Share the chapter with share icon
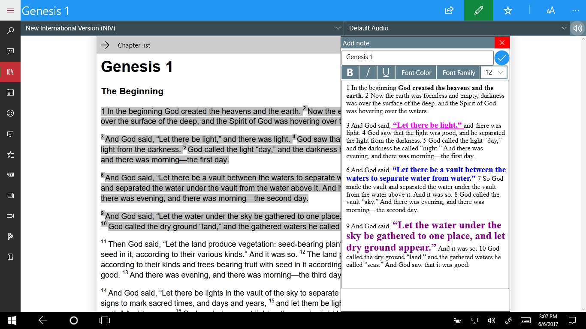 (449, 10)
